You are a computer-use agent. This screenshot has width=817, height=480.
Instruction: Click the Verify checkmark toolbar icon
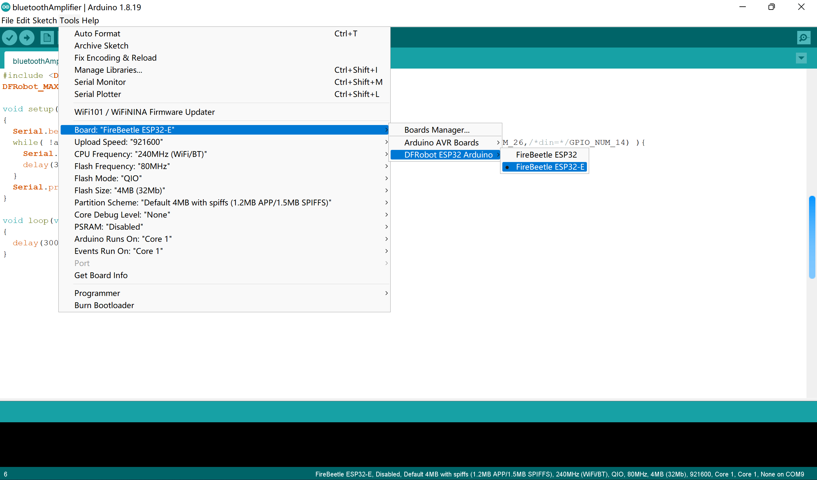pyautogui.click(x=9, y=38)
